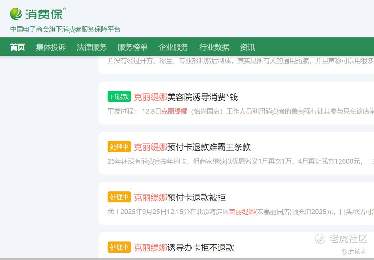Image resolution: width=374 pixels, height=260 pixels.
Task: Open the 首页 nav tab
Action: point(18,47)
